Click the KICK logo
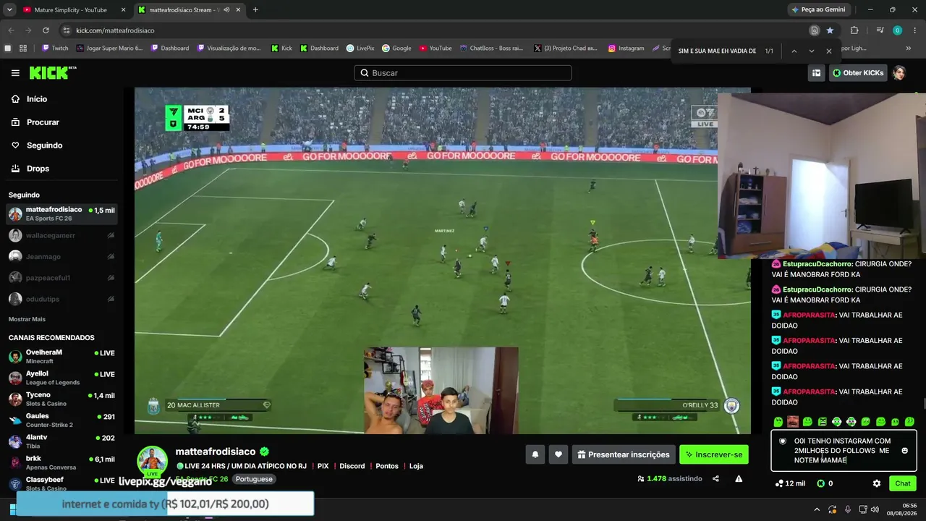Image resolution: width=926 pixels, height=521 pixels. coord(52,72)
